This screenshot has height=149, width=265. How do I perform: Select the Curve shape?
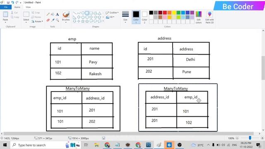coord(79,13)
